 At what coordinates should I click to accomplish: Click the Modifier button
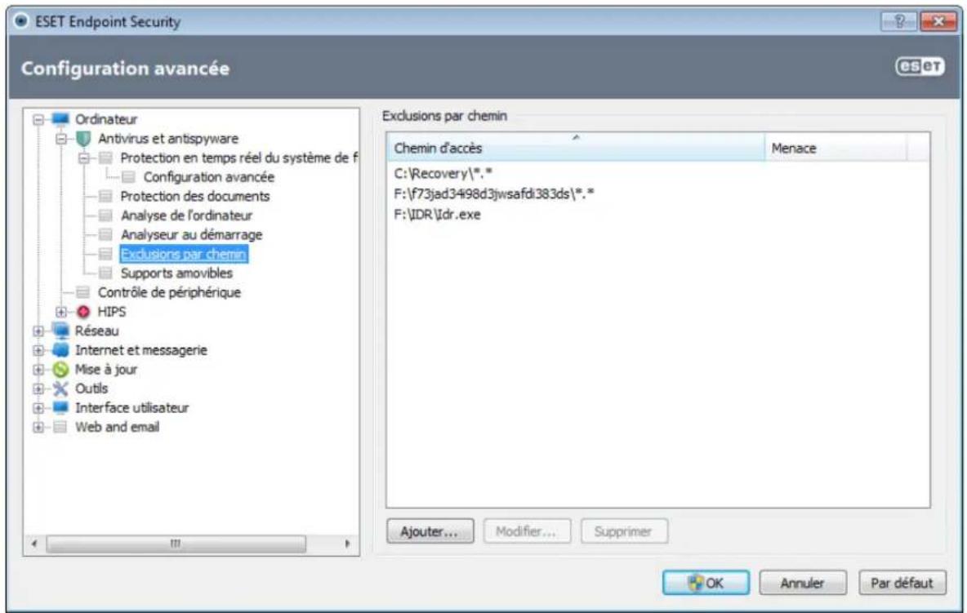click(x=527, y=531)
